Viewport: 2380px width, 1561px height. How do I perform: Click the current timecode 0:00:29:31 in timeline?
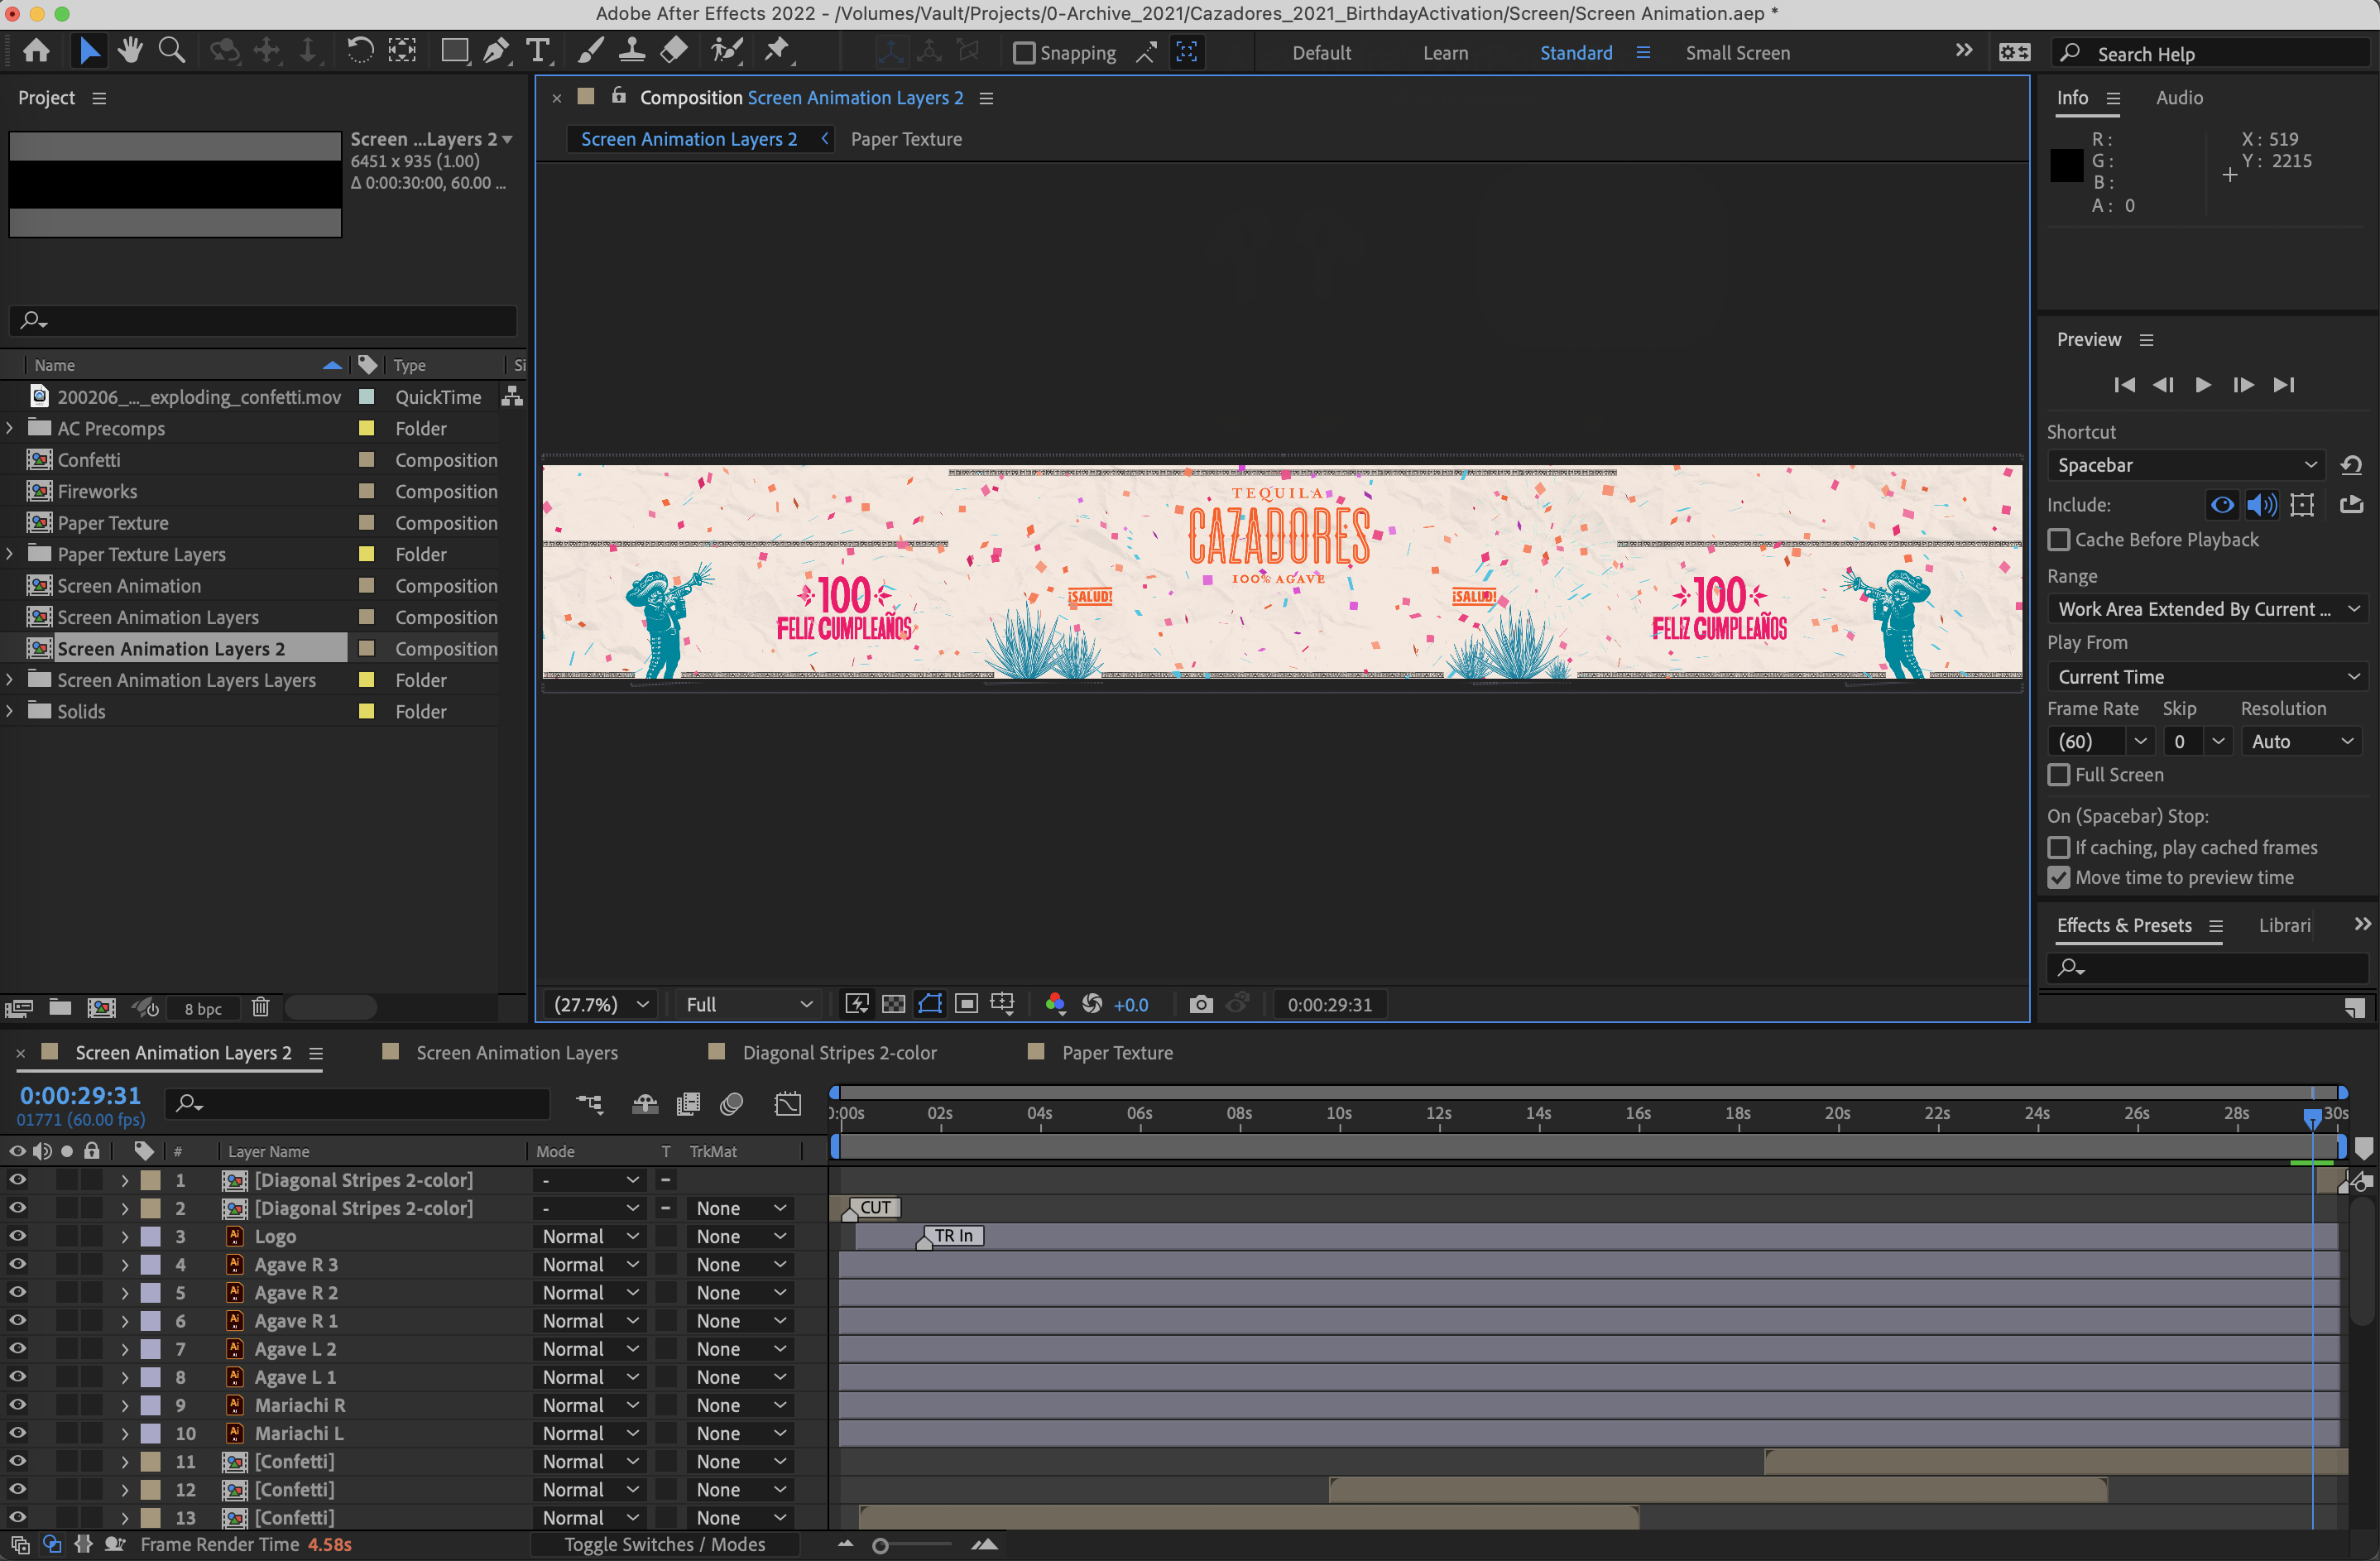[x=80, y=1095]
